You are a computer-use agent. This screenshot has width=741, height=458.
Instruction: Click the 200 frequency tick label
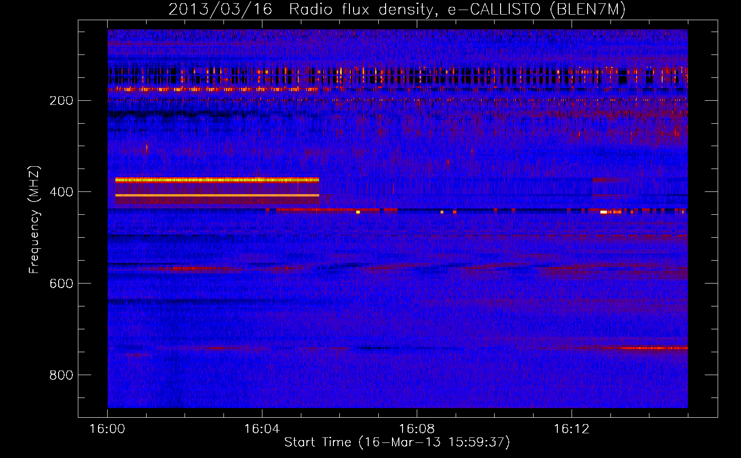point(61,101)
